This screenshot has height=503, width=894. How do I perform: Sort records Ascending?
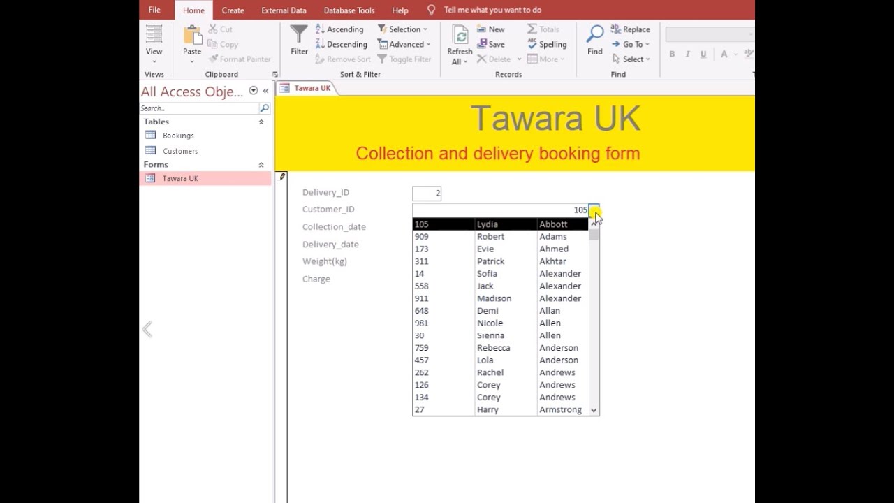point(339,29)
